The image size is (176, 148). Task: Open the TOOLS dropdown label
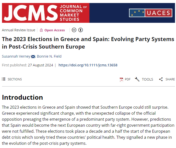click(147, 79)
